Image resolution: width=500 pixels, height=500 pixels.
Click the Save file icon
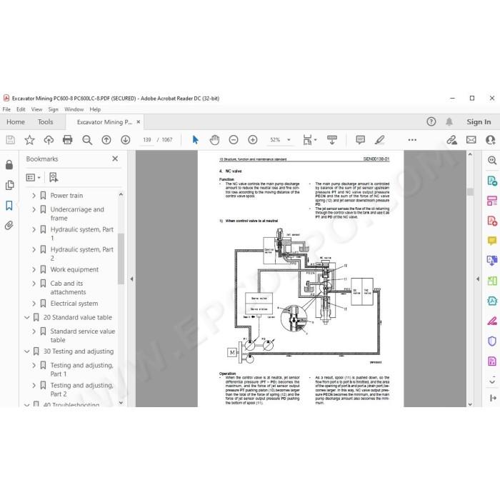(10, 140)
